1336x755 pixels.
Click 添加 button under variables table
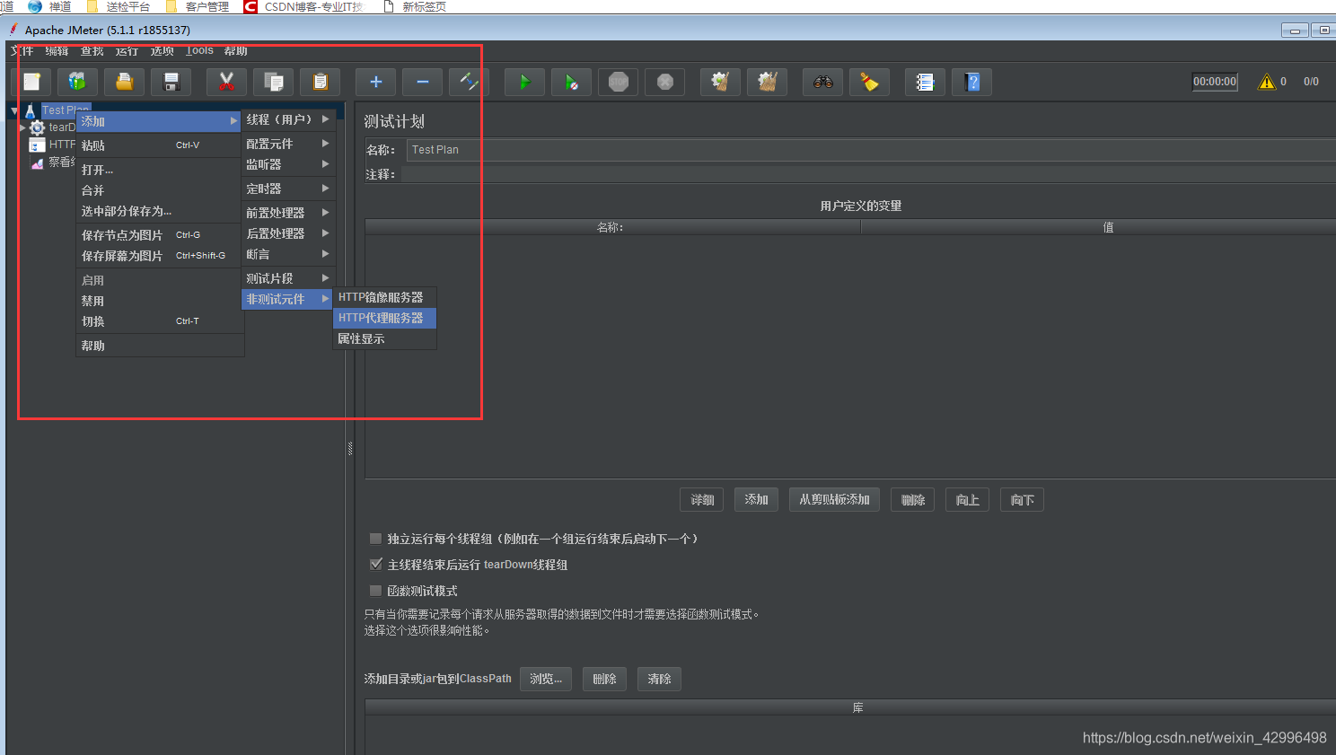[x=756, y=500]
